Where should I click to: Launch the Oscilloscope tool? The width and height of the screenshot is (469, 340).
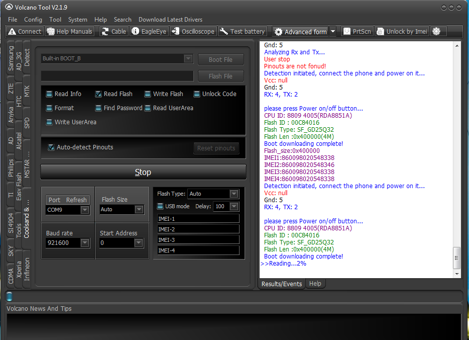tap(193, 32)
